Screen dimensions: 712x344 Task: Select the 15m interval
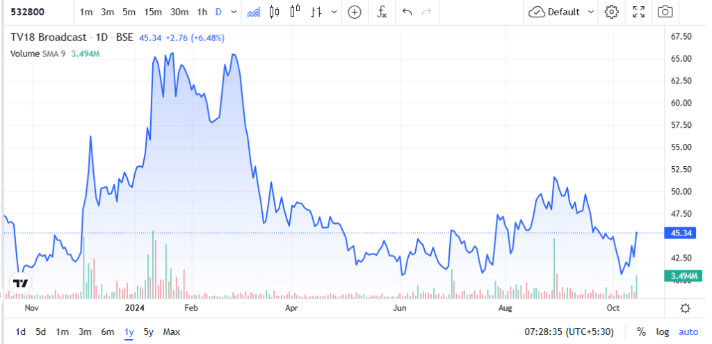pos(152,13)
